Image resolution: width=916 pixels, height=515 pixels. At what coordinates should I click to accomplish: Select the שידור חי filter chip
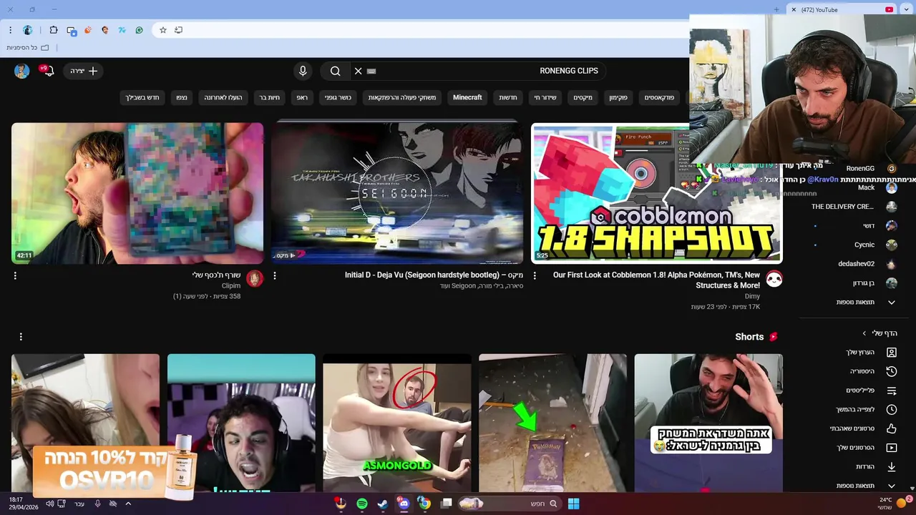click(545, 97)
